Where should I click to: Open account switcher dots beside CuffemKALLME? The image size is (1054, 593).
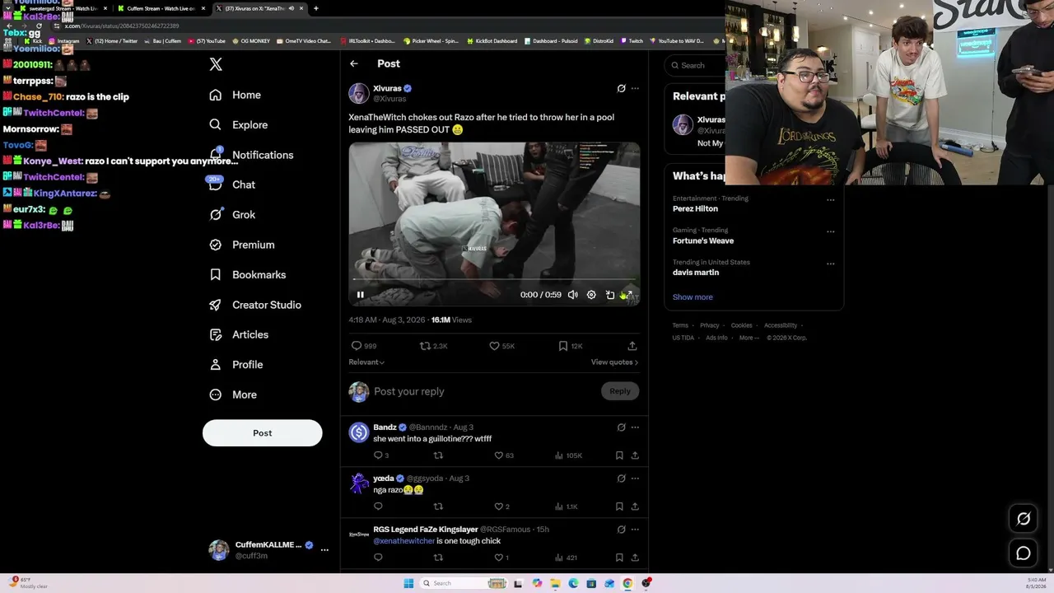pos(324,550)
